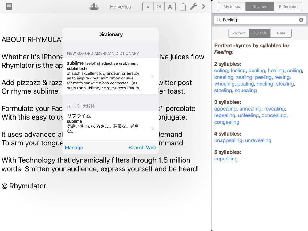Open Manage dictionaries
Image resolution: width=308 pixels, height=231 pixels.
pos(74,148)
